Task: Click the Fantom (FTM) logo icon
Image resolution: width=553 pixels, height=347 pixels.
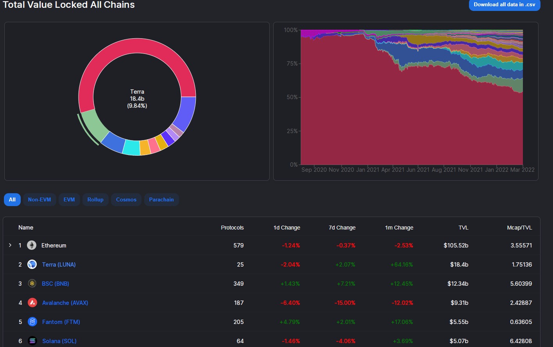Action: pos(32,322)
